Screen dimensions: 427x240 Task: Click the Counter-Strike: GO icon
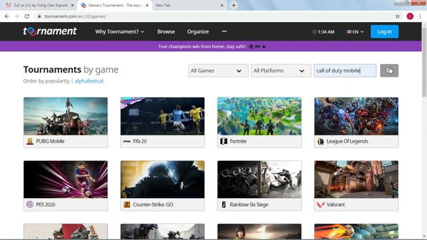[127, 205]
